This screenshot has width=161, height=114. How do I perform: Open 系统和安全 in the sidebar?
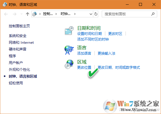coord(18,36)
